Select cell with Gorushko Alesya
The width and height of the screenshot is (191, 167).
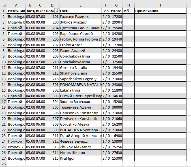pos(80,124)
